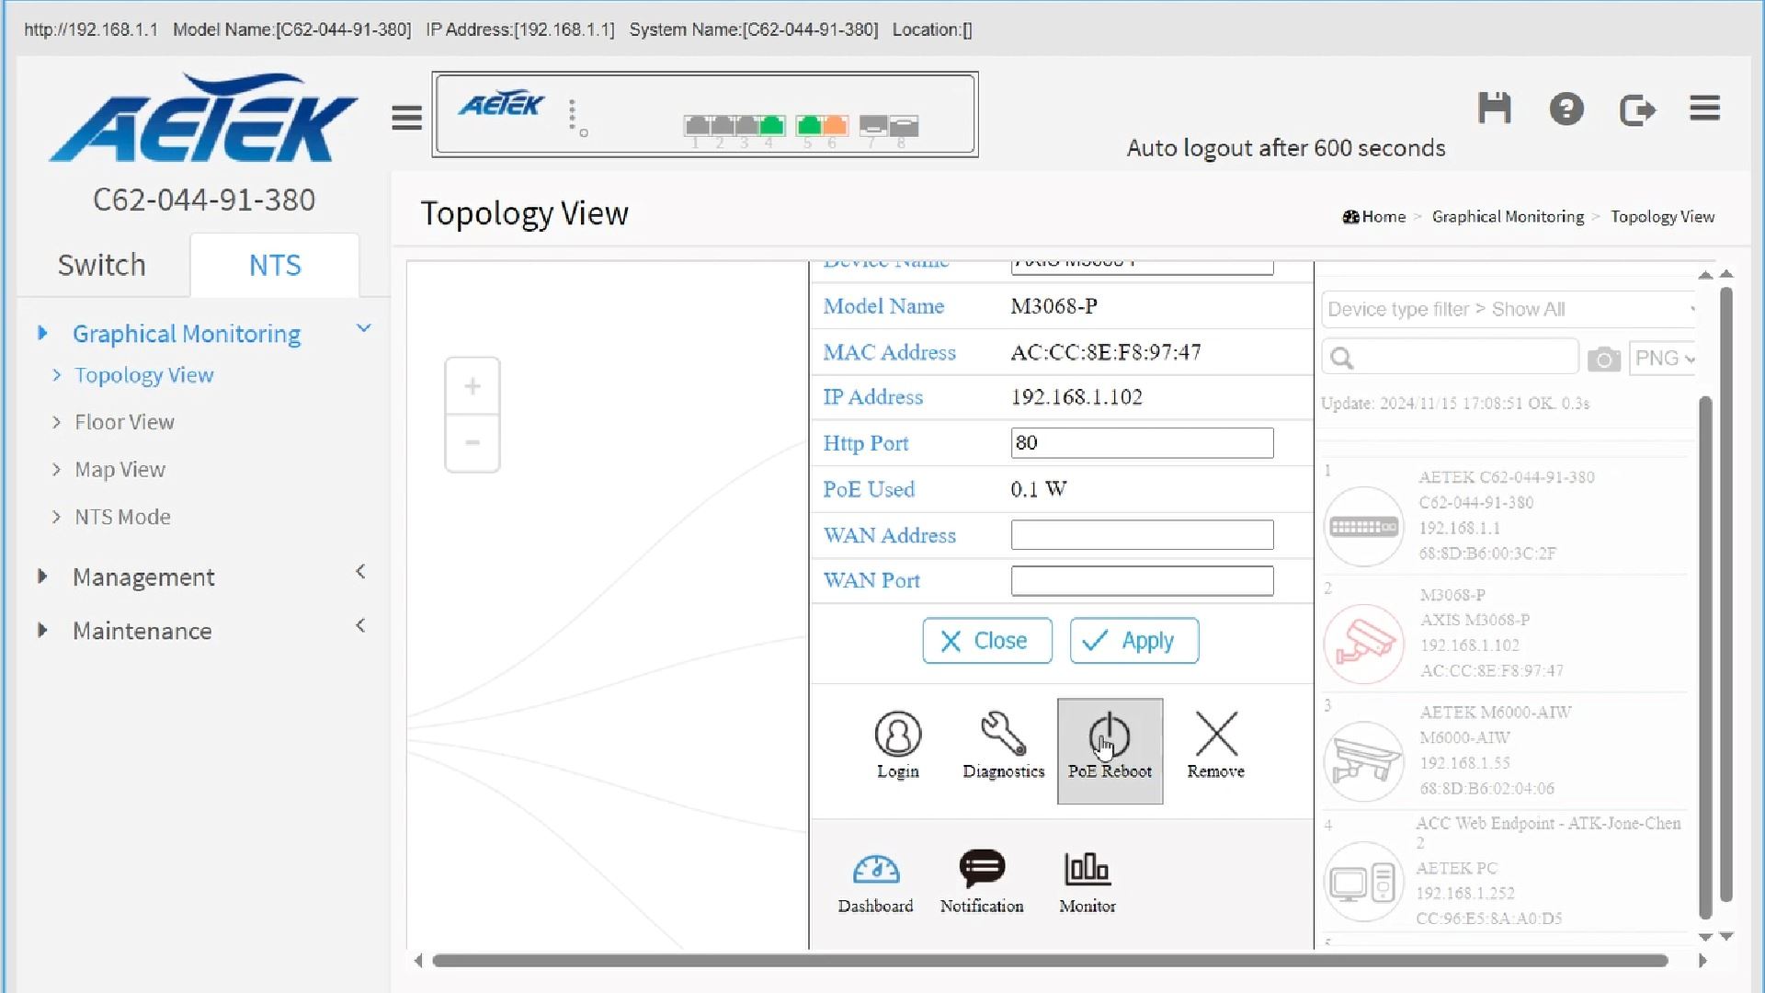Click the Login icon for device
The image size is (1765, 993).
coord(897,743)
